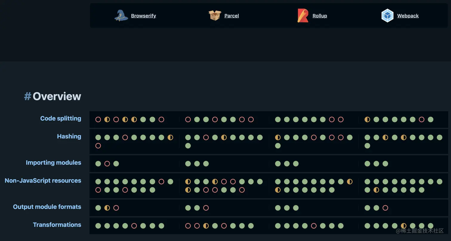Click the half-filled dot in Webpack's Code splitting row

point(367,119)
